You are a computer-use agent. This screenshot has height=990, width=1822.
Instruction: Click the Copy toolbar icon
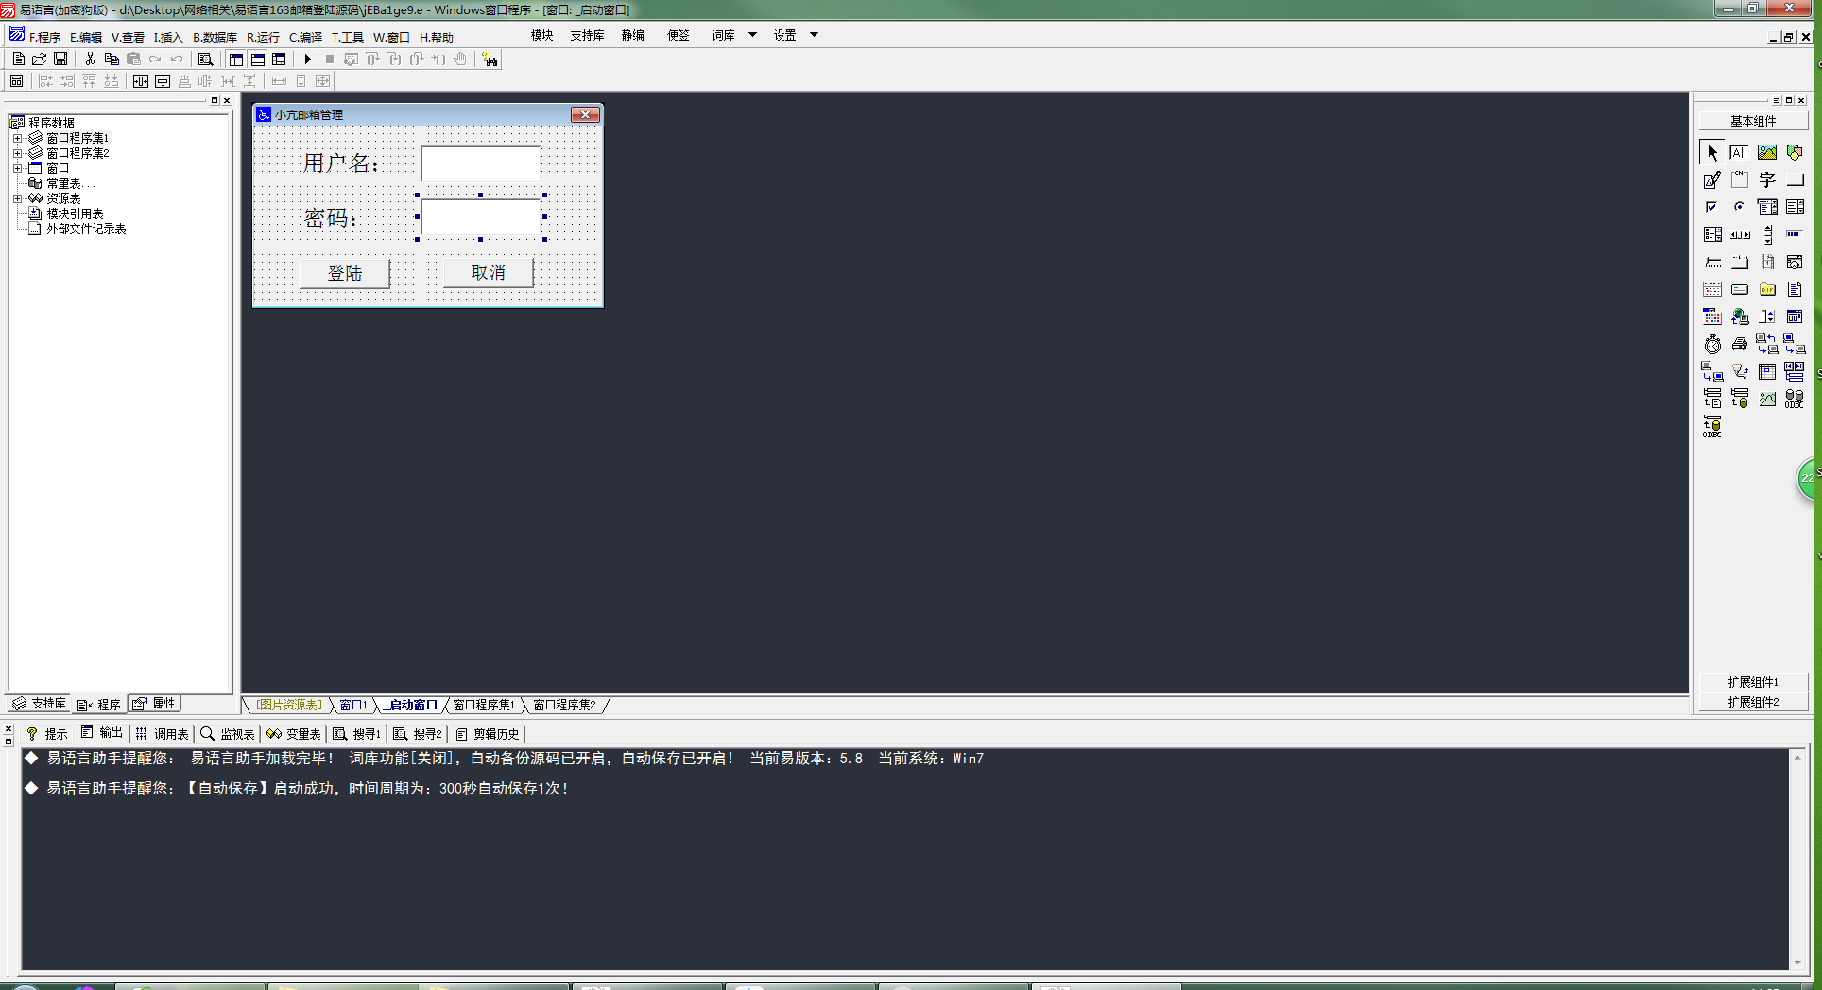click(112, 60)
